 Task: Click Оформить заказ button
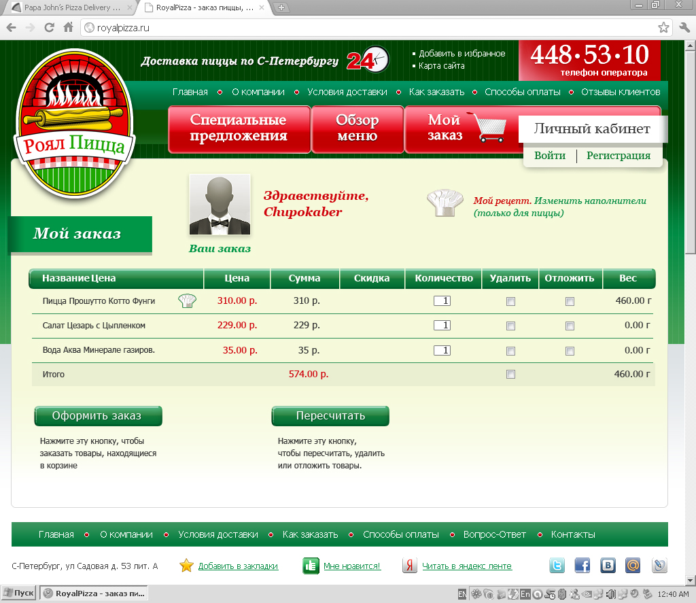tap(98, 415)
